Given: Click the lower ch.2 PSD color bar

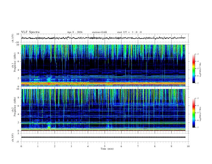Looking at the screenshot, I should pyautogui.click(x=194, y=113).
